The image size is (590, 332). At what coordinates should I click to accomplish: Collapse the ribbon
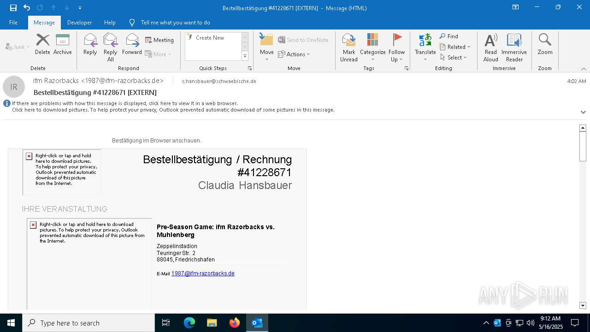coord(584,69)
